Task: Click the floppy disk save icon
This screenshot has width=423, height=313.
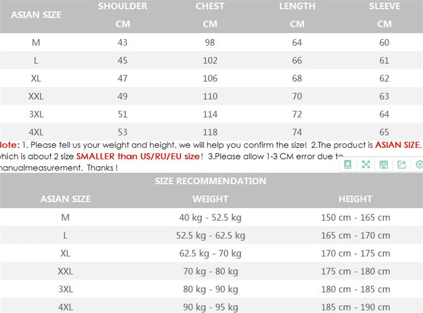Action: click(384, 164)
